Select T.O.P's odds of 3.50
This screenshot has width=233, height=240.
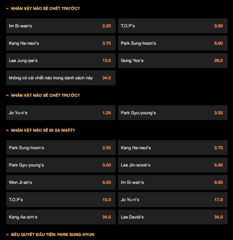coord(172,26)
